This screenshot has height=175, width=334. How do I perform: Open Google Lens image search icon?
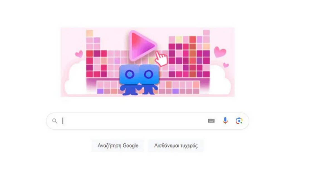coord(239,121)
